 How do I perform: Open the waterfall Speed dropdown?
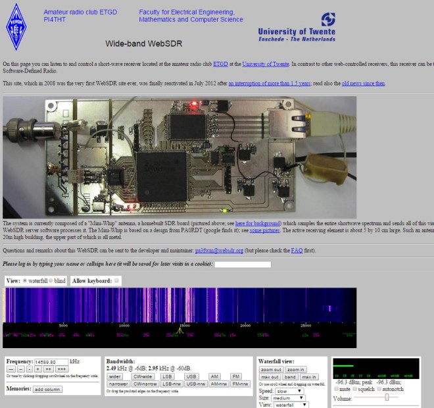pyautogui.click(x=290, y=390)
